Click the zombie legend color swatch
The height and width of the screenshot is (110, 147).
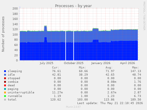point(5,82)
